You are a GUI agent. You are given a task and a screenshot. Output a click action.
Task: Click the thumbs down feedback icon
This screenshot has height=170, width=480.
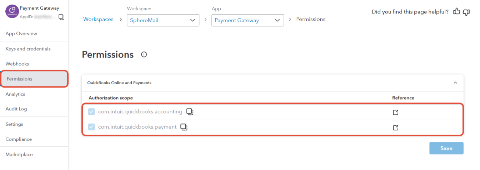[466, 12]
